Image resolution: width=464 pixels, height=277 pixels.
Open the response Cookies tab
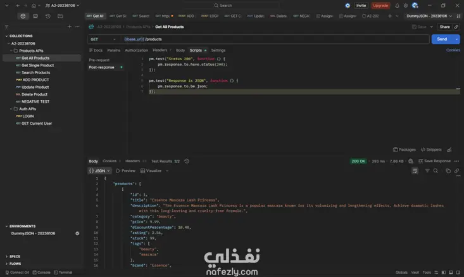click(111, 161)
